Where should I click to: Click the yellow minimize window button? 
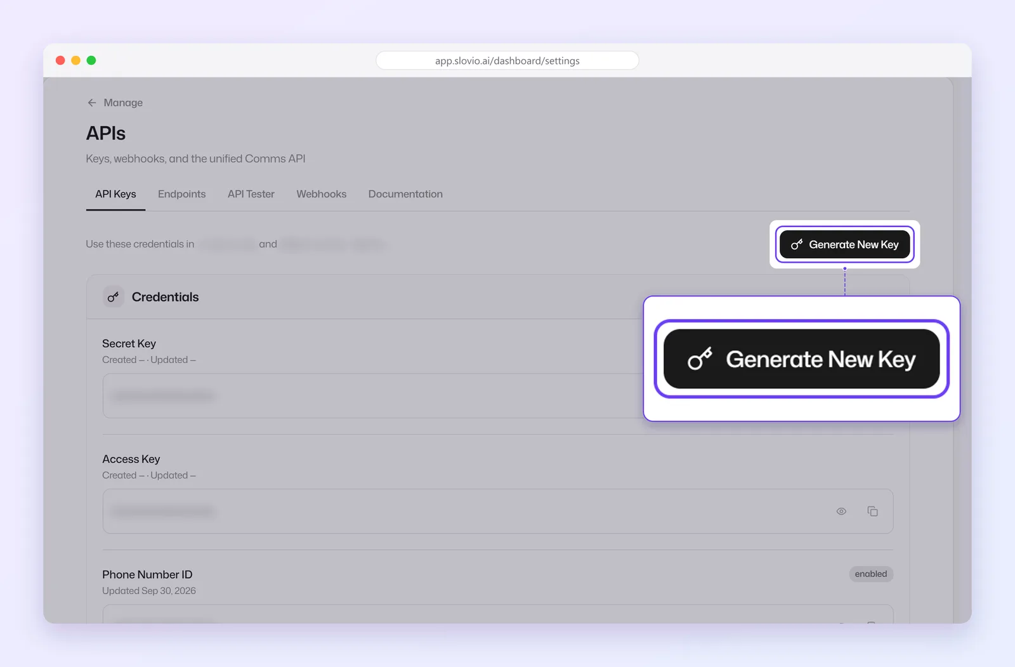(x=75, y=60)
